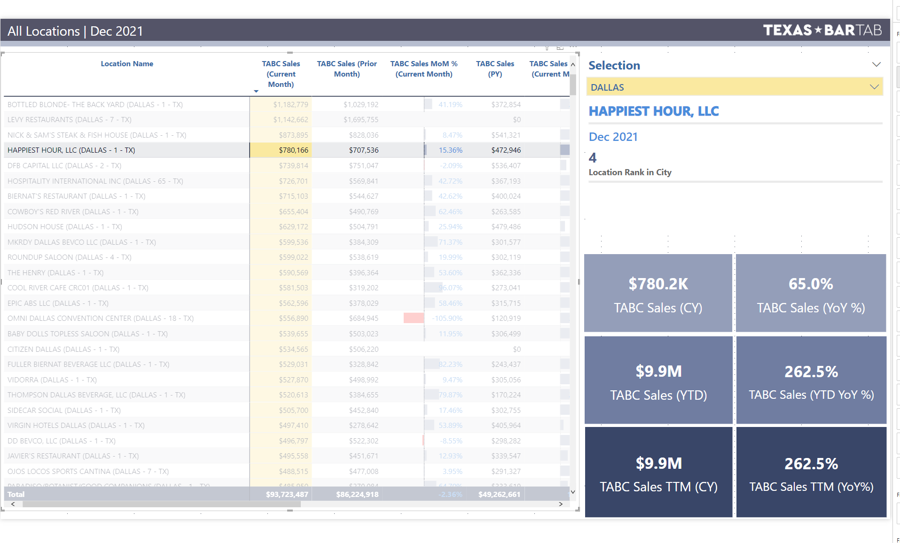Click the Dec 2021 date label in Selection
This screenshot has width=900, height=543.
pos(613,137)
